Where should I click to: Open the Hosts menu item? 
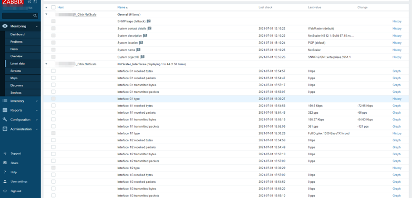(x=14, y=49)
